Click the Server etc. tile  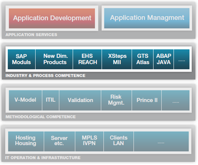pos(59,141)
